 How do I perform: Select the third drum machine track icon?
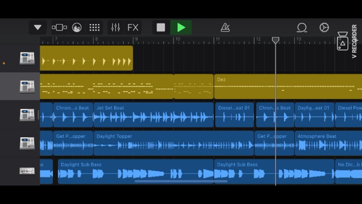point(27,115)
